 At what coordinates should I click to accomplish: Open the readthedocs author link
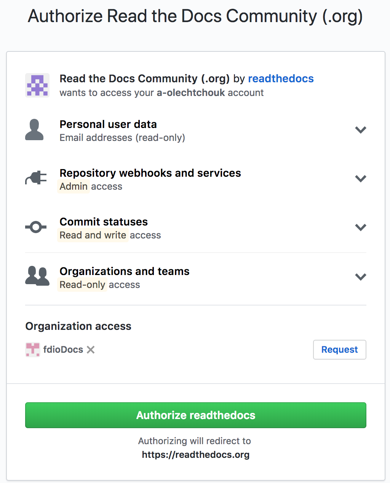281,78
